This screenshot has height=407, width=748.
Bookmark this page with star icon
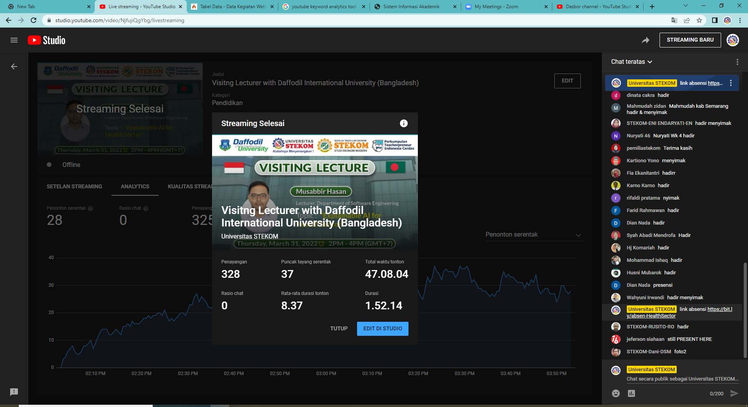[699, 20]
